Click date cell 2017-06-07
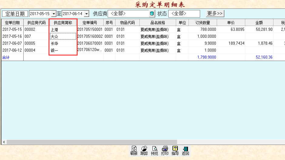The height and width of the screenshot is (160, 285). [x=12, y=43]
